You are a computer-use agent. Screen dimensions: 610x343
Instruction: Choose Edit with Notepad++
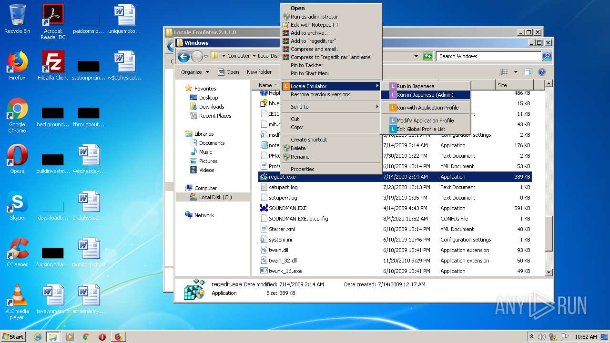pos(331,25)
